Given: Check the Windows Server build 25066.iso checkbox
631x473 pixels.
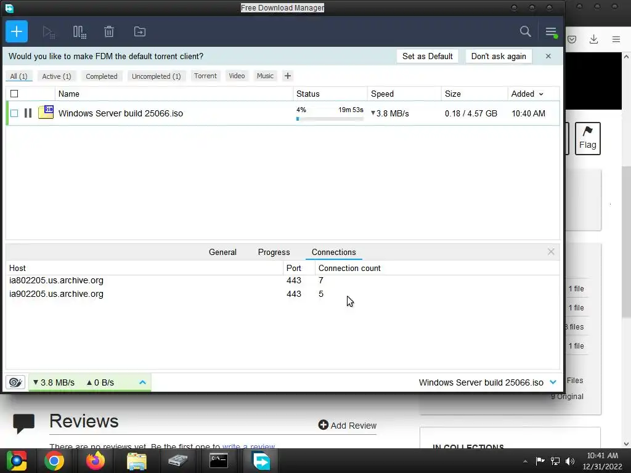Looking at the screenshot, I should click(14, 113).
